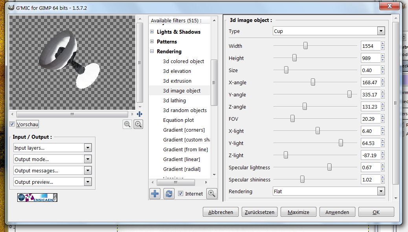Close the G'MIC dialog window
This screenshot has width=408, height=232.
pyautogui.click(x=389, y=6)
